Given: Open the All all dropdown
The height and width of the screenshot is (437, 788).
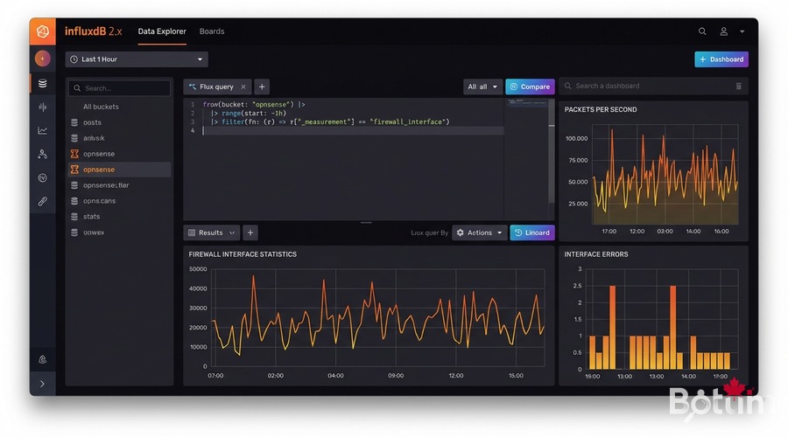Looking at the screenshot, I should (482, 87).
